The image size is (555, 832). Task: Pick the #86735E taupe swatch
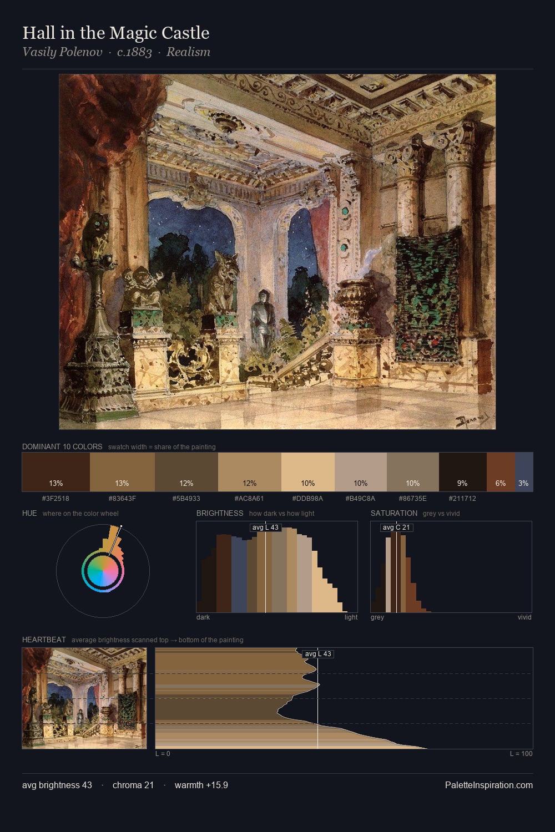(413, 472)
